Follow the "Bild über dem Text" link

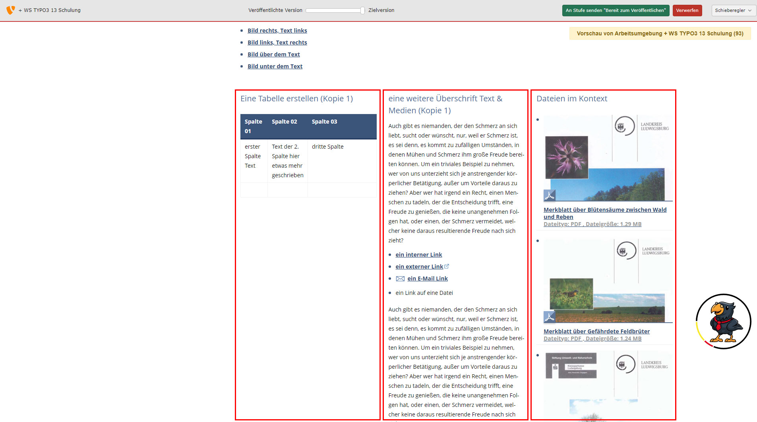[x=273, y=54]
